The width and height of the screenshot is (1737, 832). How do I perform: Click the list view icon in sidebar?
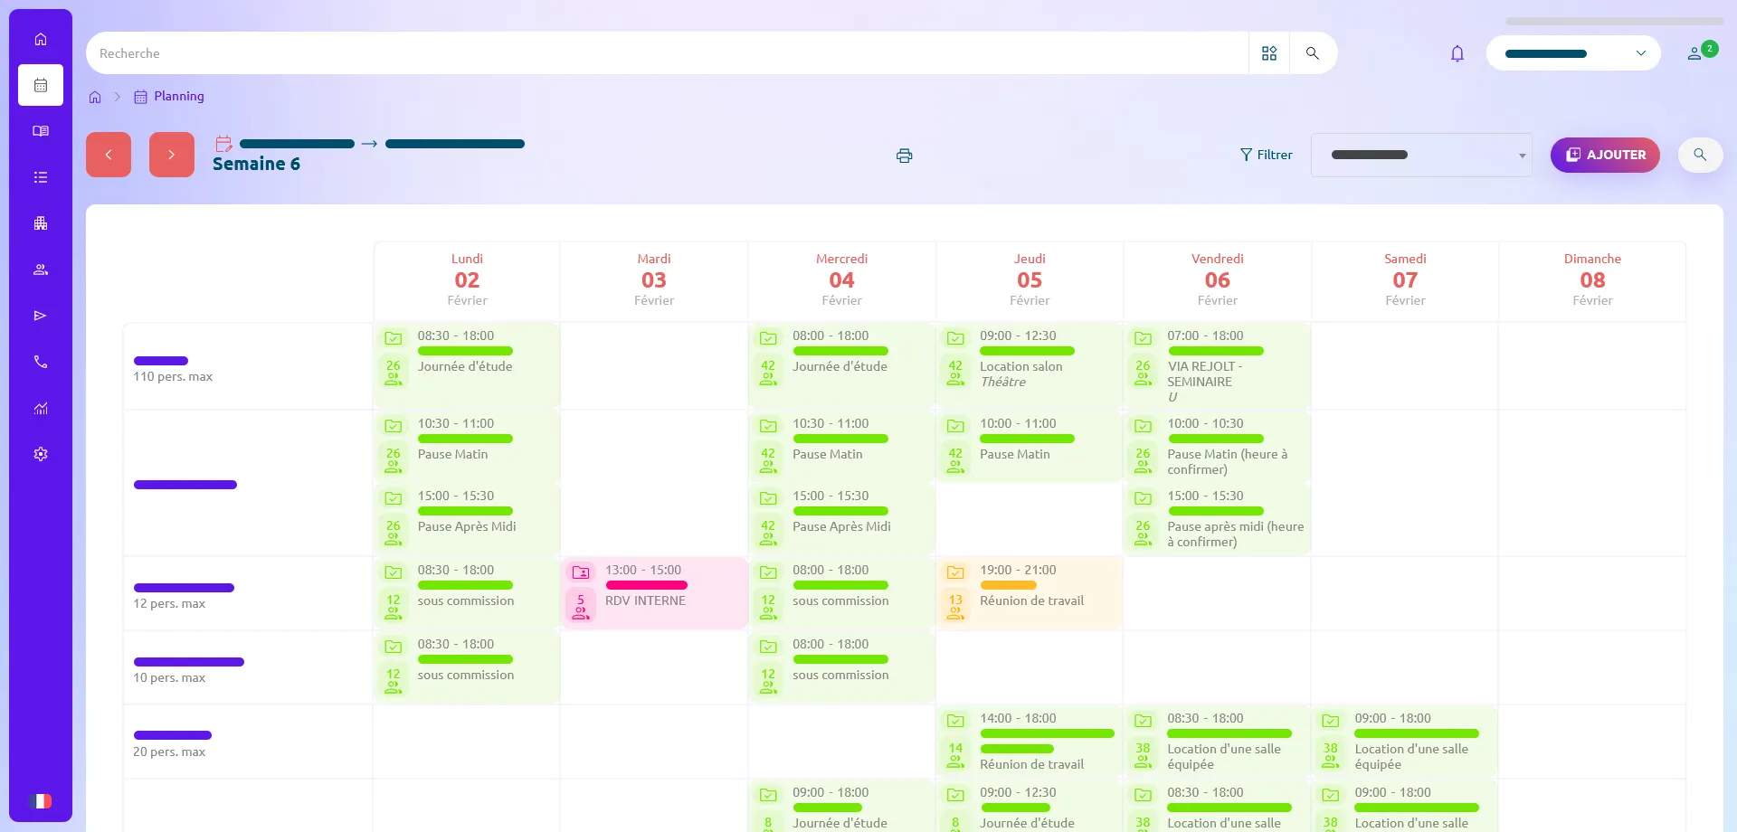point(40,177)
